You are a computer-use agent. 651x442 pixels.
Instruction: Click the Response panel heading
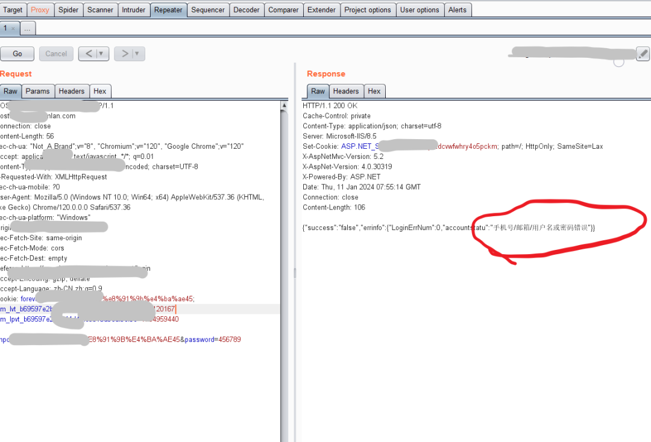point(326,74)
